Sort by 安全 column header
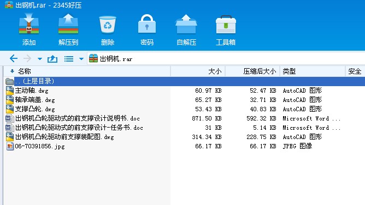 pyautogui.click(x=355, y=71)
